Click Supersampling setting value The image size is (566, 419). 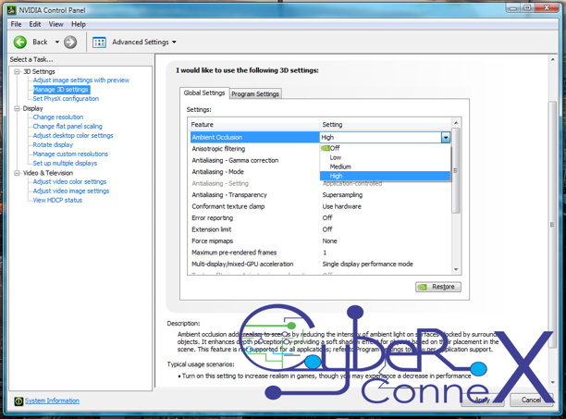coord(342,195)
